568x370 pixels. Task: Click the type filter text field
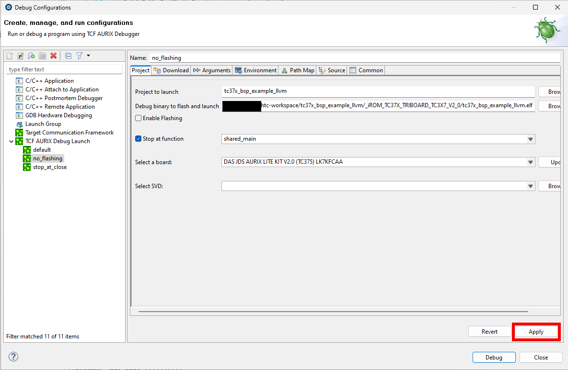pyautogui.click(x=64, y=69)
